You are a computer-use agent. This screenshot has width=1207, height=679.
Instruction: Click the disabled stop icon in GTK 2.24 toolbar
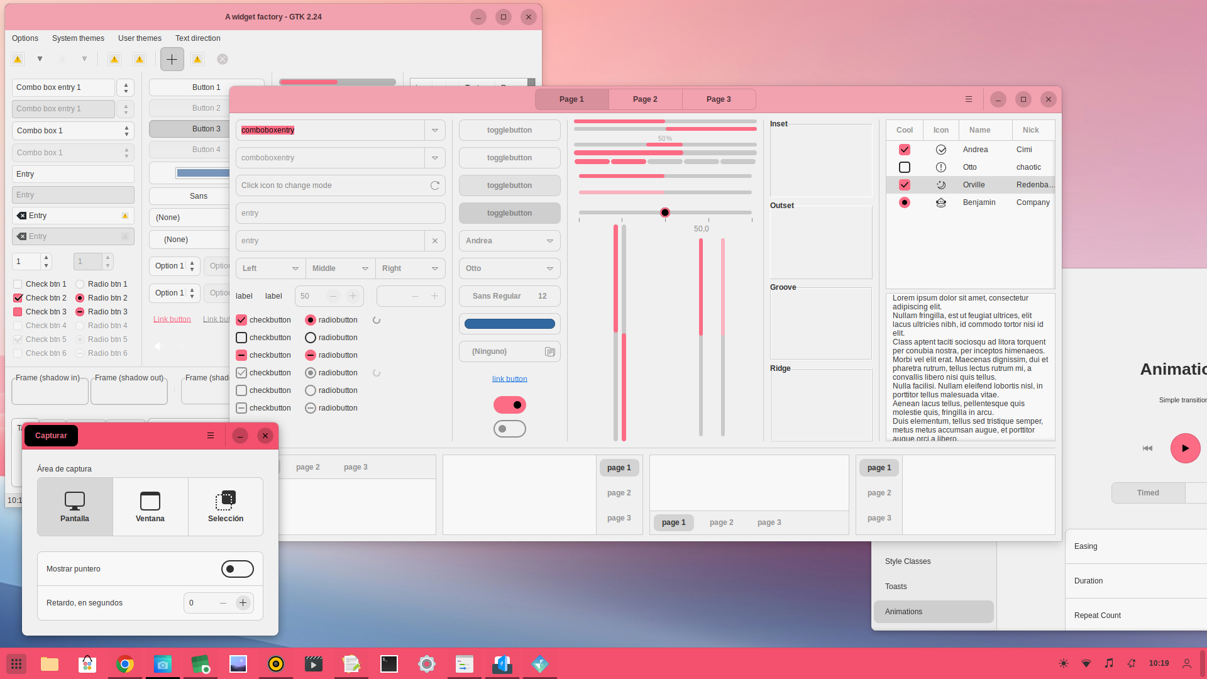223,59
